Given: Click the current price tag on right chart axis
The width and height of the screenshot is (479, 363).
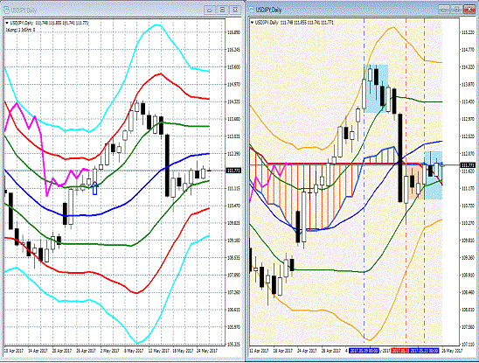Looking at the screenshot, I should point(468,165).
